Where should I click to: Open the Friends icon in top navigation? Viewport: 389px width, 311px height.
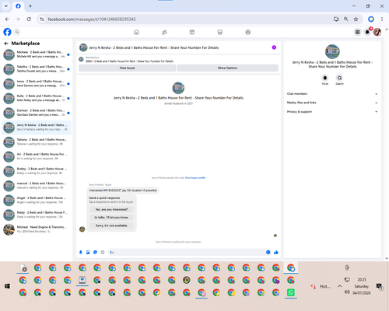[x=164, y=32]
